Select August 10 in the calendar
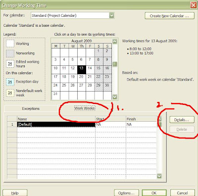 56,70
